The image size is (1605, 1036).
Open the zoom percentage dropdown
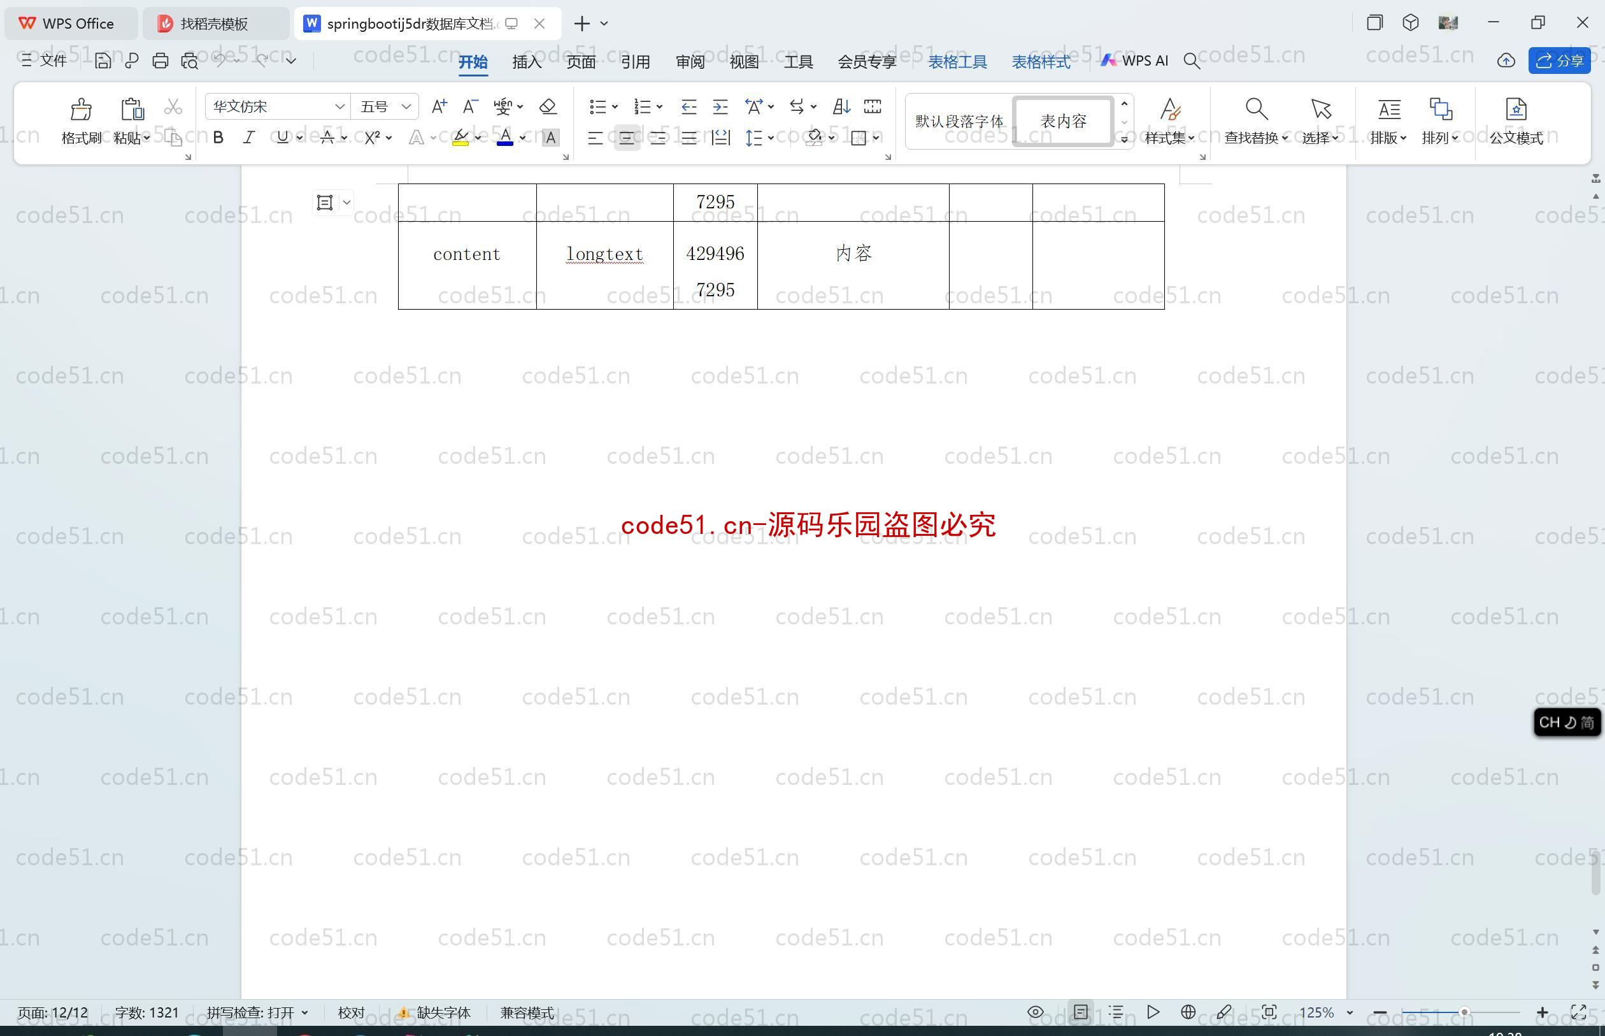[x=1349, y=1012]
